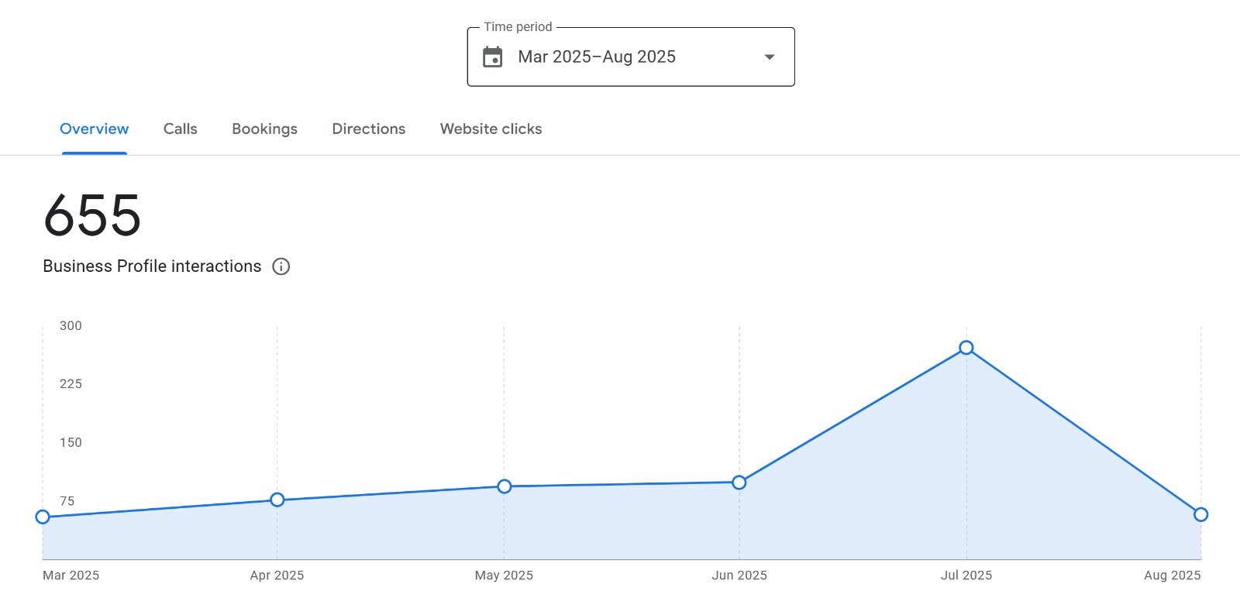Click the Mar 2025–Aug 2025 date range text
This screenshot has width=1240, height=608.
597,57
